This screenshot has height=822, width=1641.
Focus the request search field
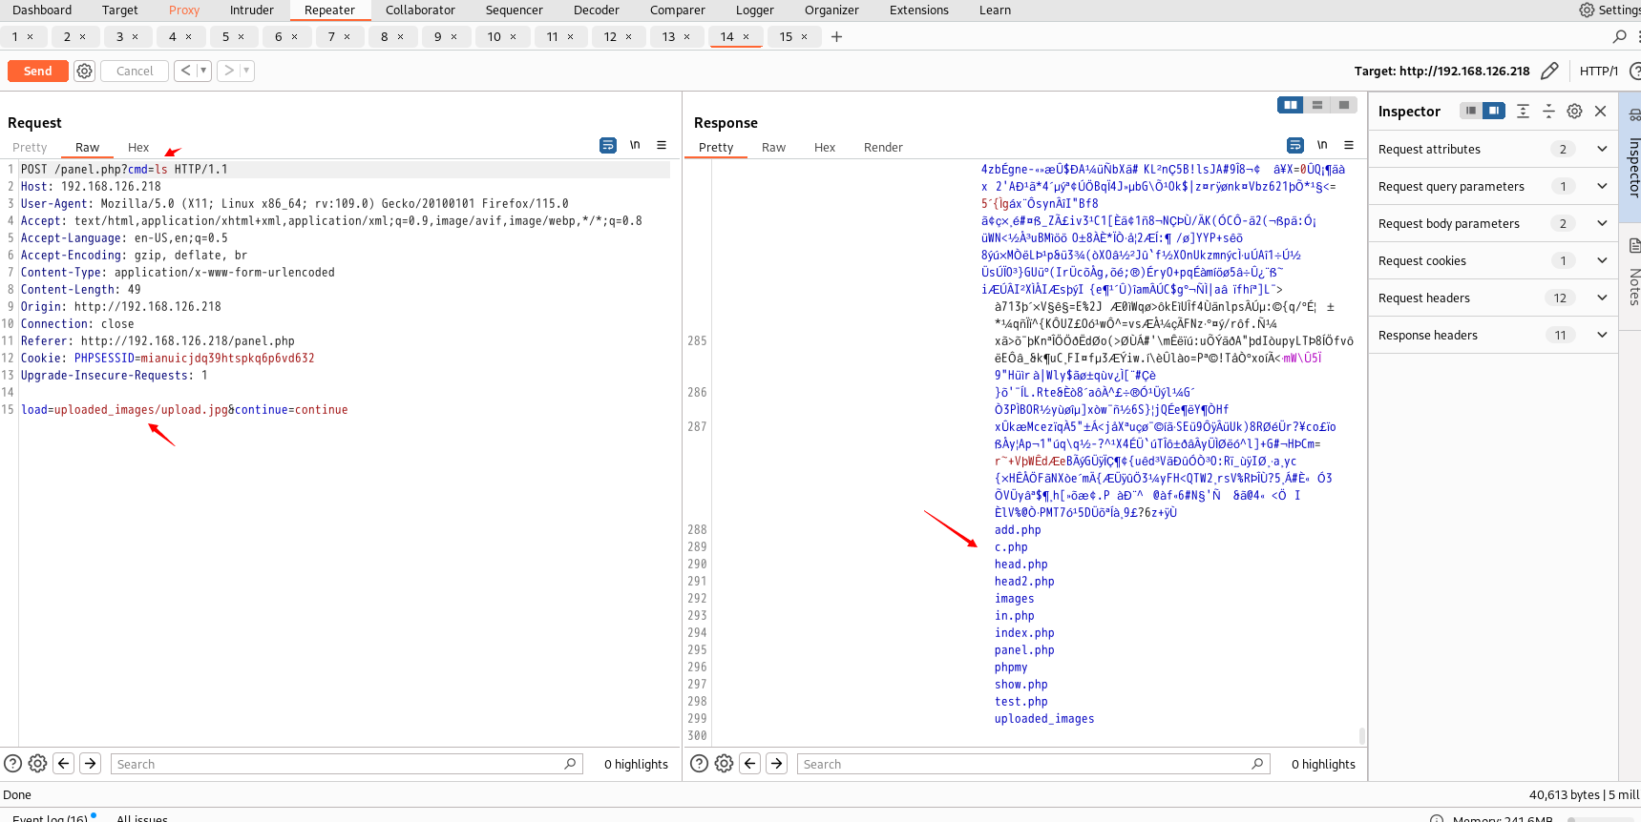(x=347, y=764)
